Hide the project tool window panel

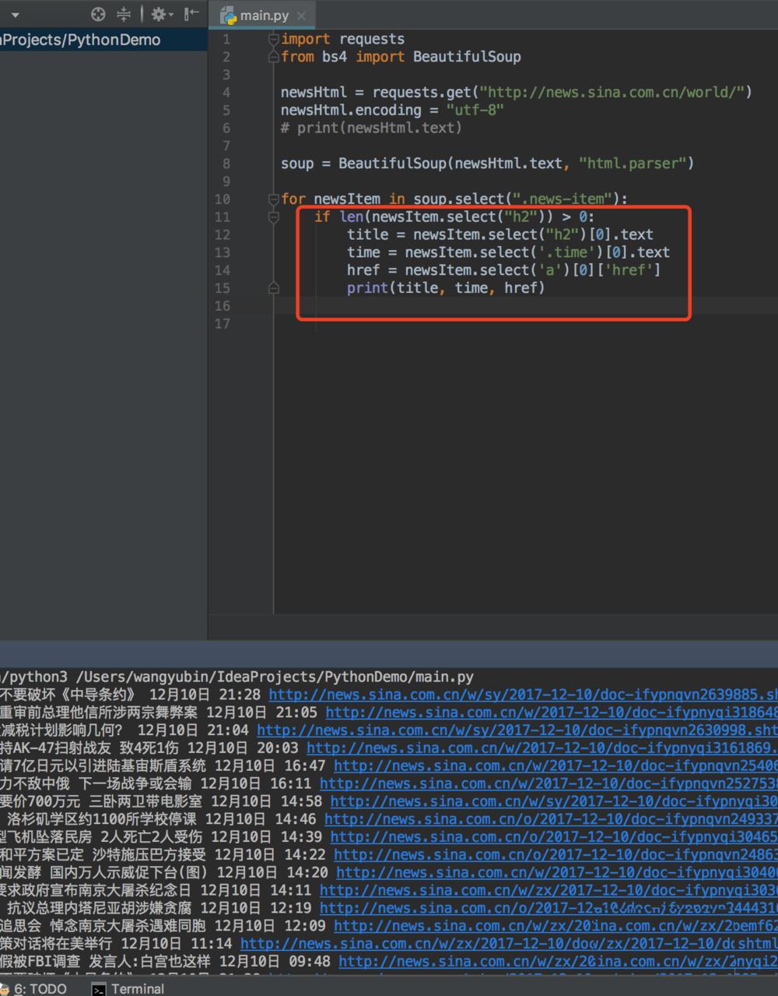191,14
